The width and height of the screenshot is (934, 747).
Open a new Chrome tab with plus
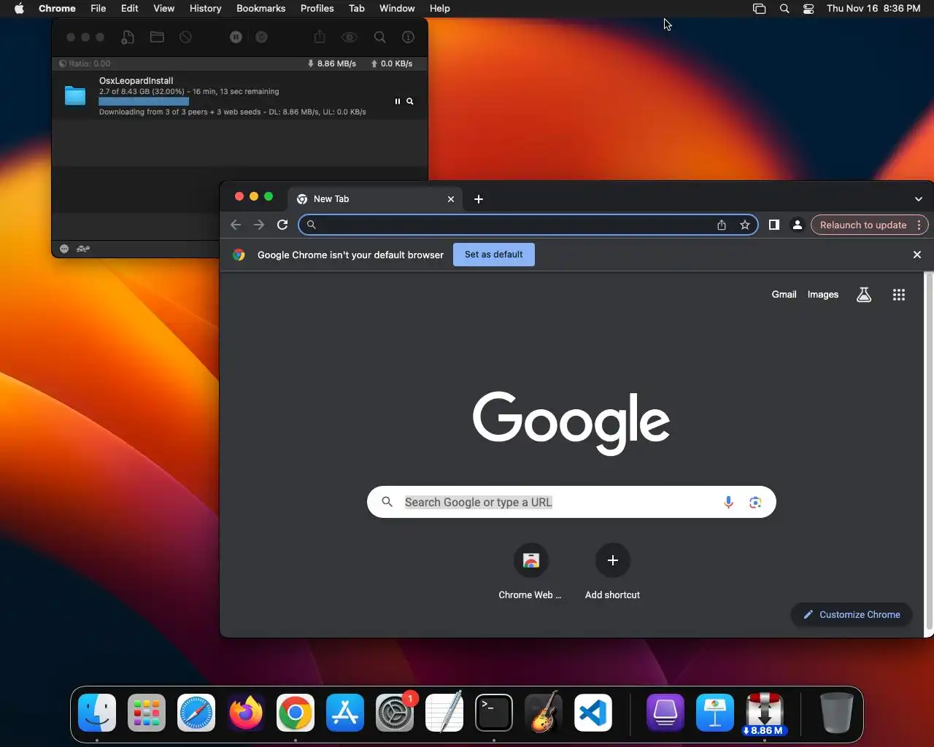click(x=479, y=199)
